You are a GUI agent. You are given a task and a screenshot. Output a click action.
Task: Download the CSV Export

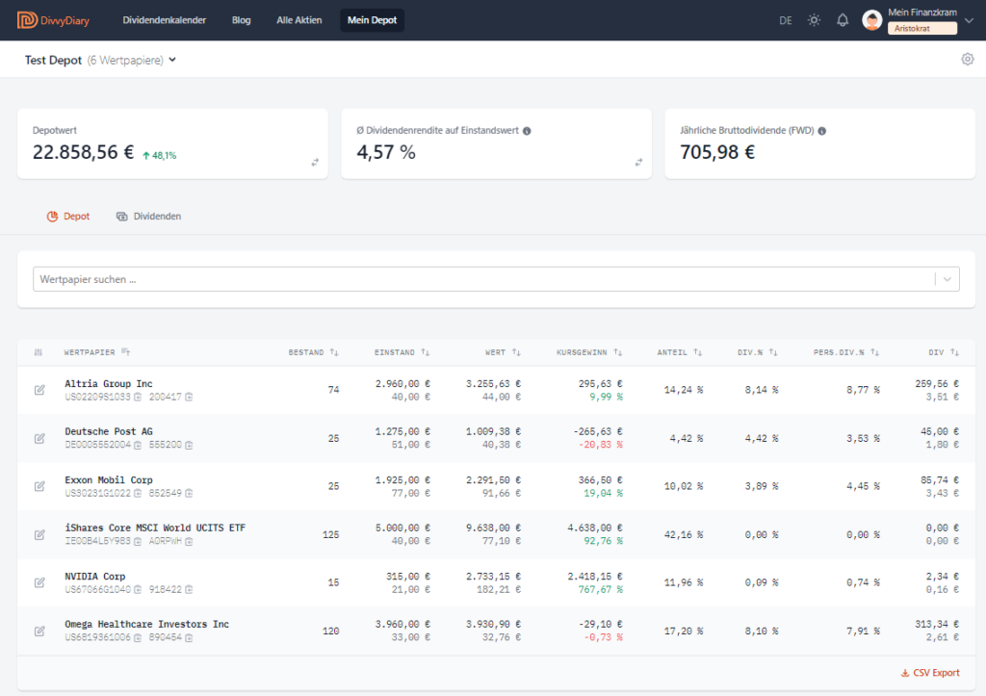point(930,673)
